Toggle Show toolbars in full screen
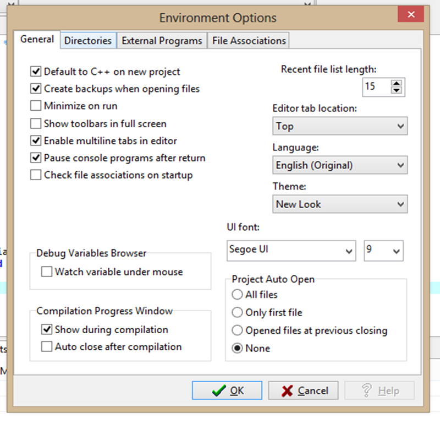The image size is (440, 423). click(36, 123)
